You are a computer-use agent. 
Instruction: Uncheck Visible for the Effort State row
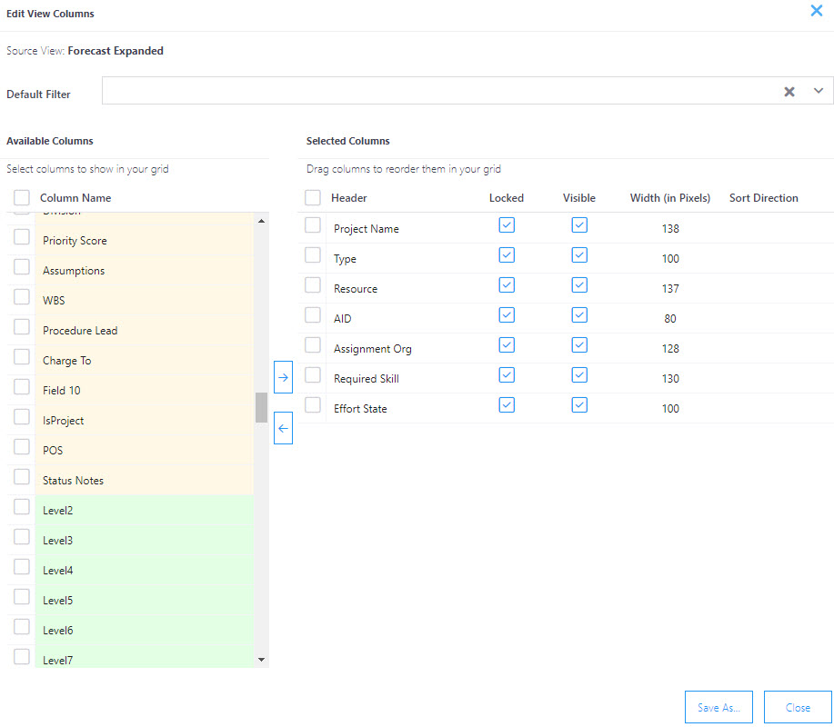pyautogui.click(x=579, y=404)
